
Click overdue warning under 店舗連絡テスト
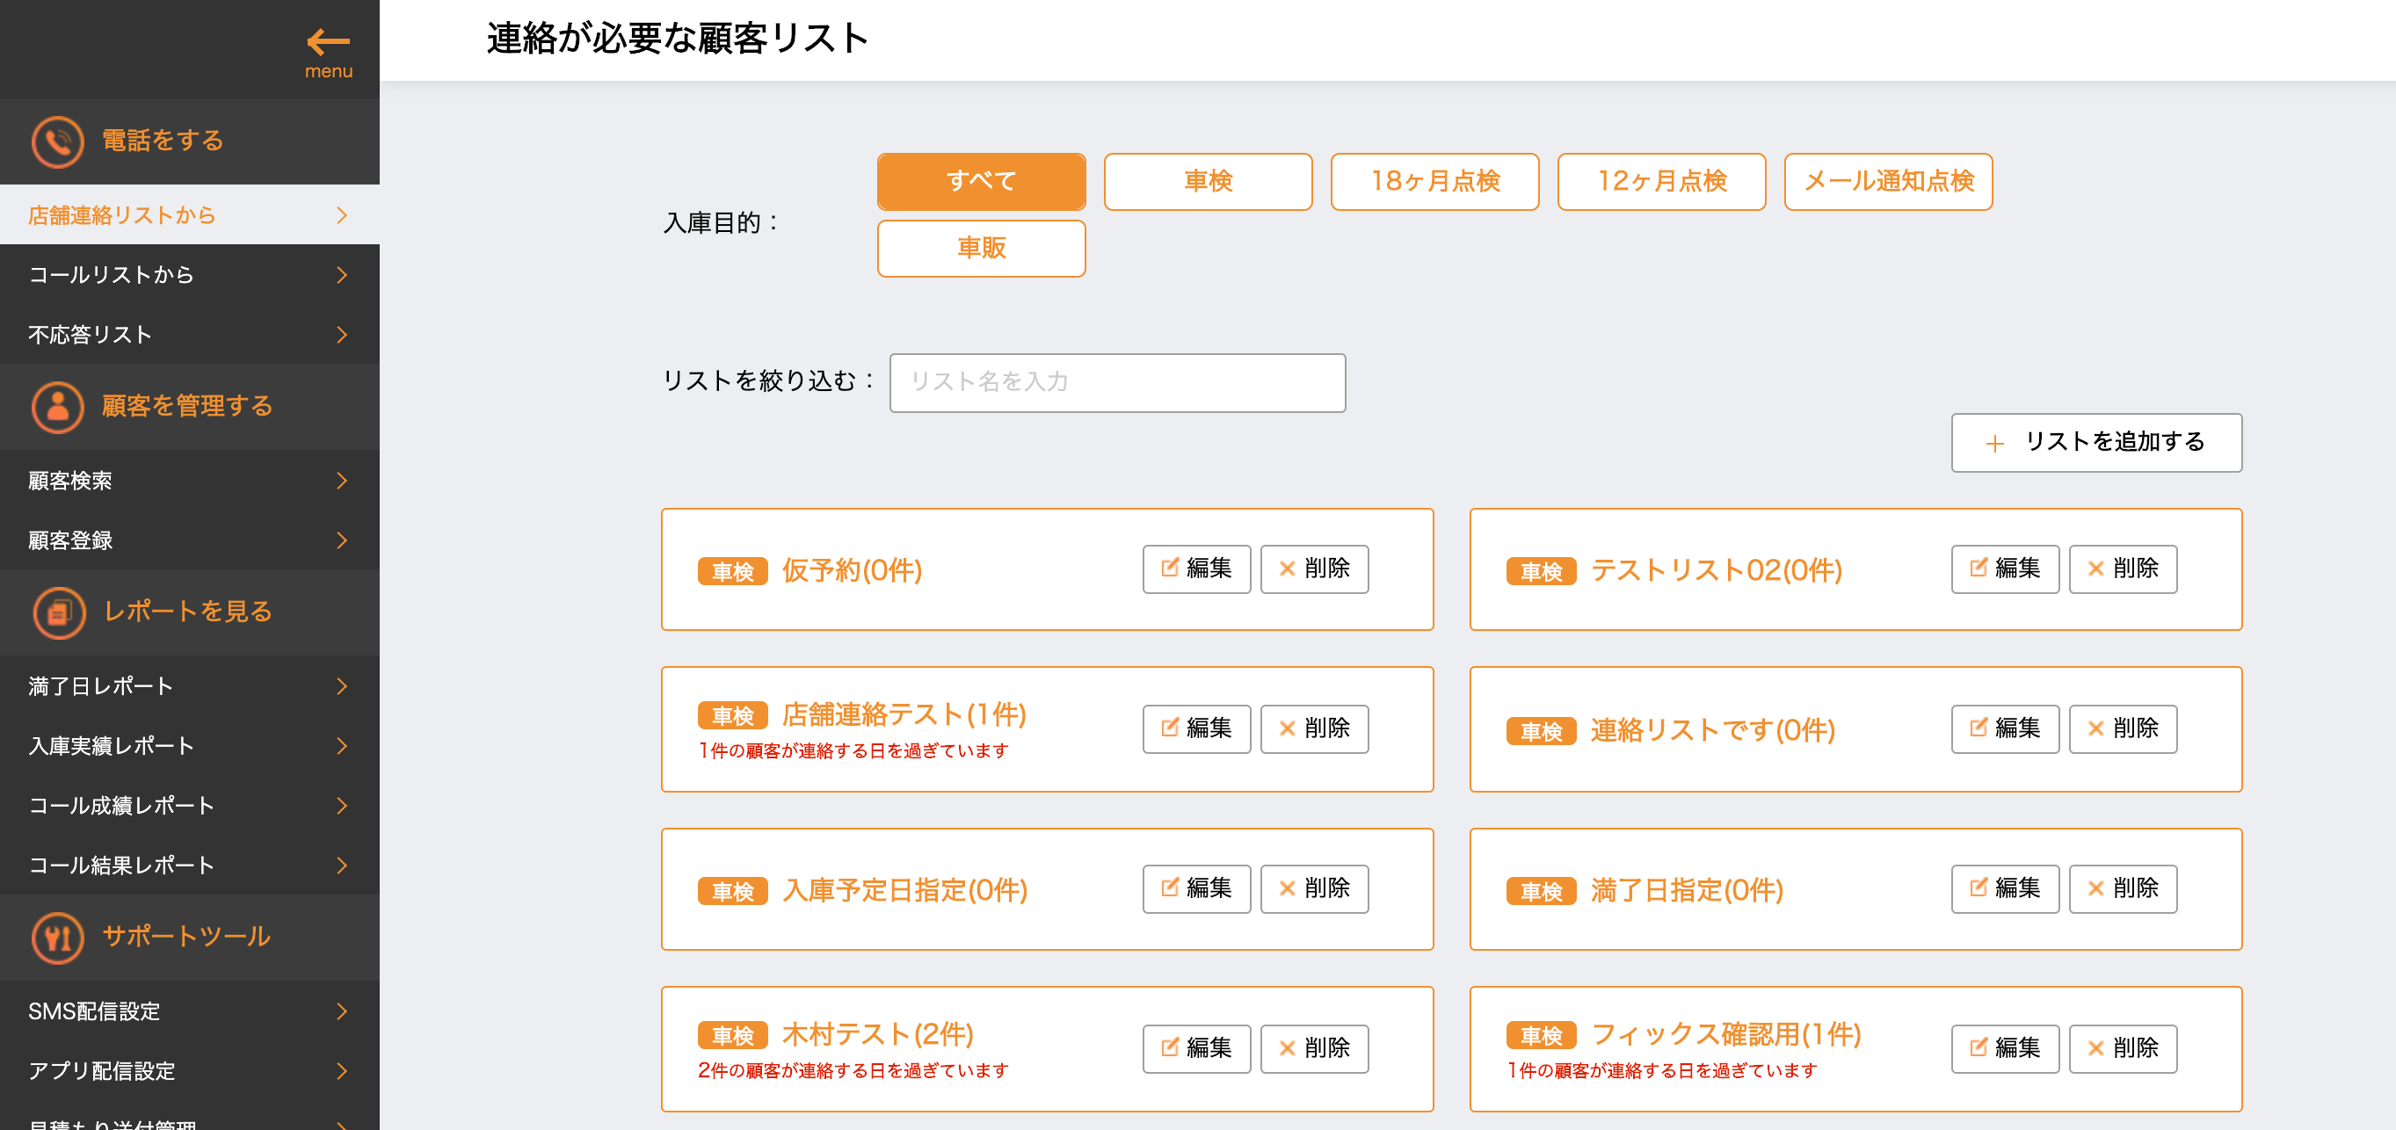click(x=853, y=750)
